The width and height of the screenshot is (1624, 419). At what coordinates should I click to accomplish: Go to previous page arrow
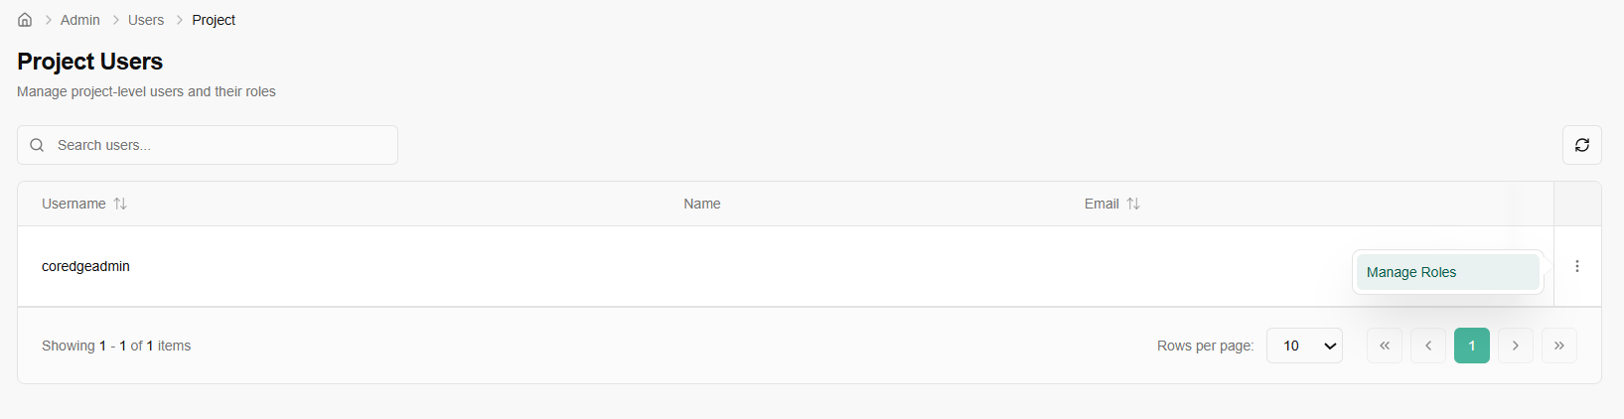(x=1427, y=346)
